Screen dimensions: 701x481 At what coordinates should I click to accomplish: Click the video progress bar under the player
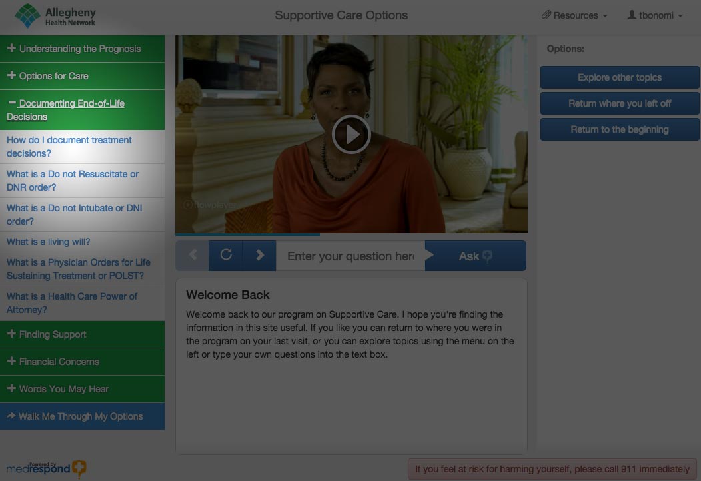point(351,235)
